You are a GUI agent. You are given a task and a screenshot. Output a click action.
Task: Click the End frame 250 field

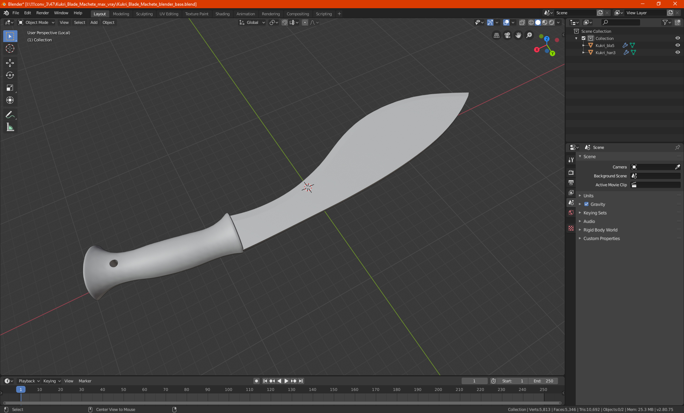543,381
